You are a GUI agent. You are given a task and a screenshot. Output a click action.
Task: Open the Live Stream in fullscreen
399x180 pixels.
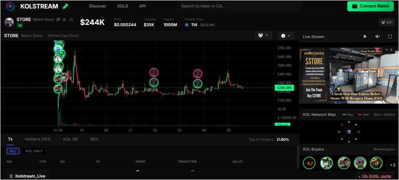[390, 37]
